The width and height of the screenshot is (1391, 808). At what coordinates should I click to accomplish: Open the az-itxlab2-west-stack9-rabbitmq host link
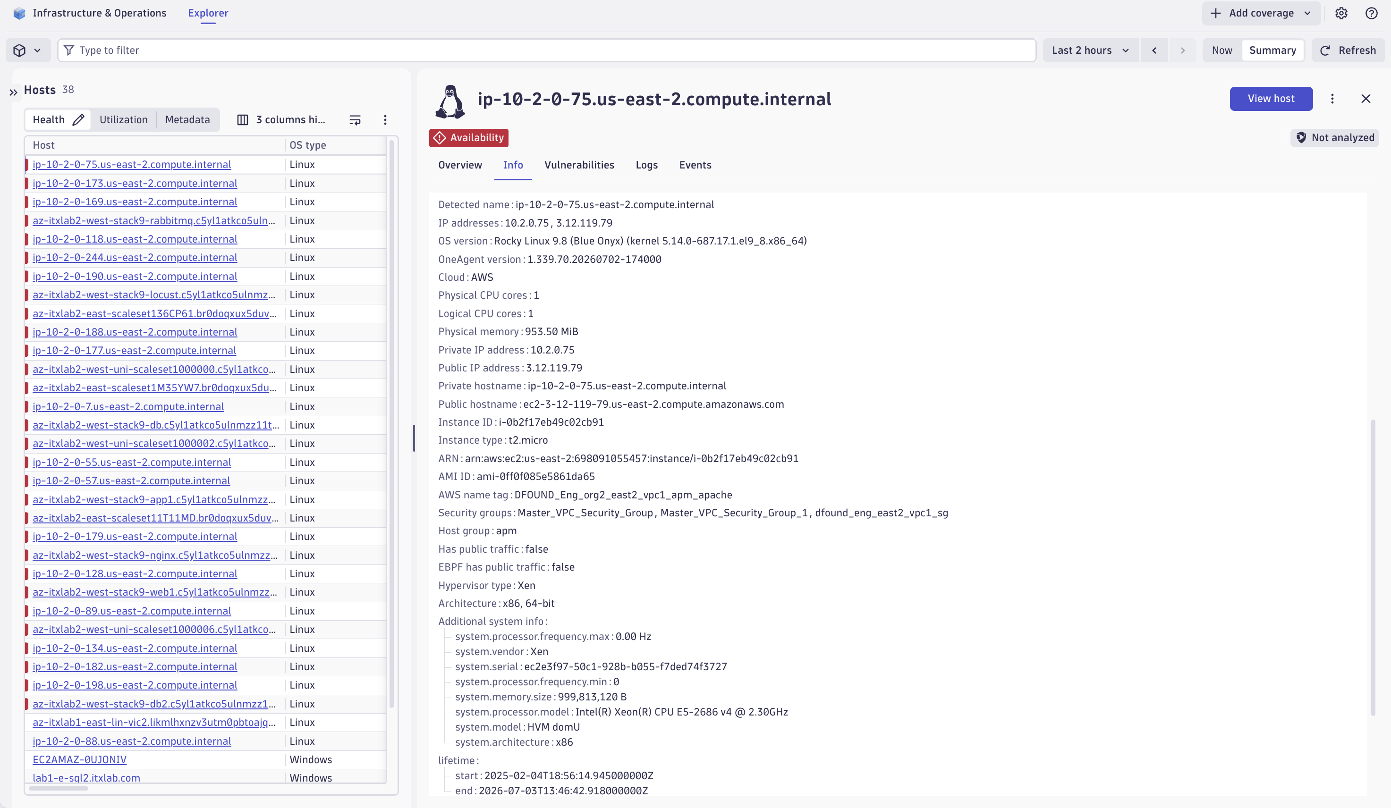point(154,221)
